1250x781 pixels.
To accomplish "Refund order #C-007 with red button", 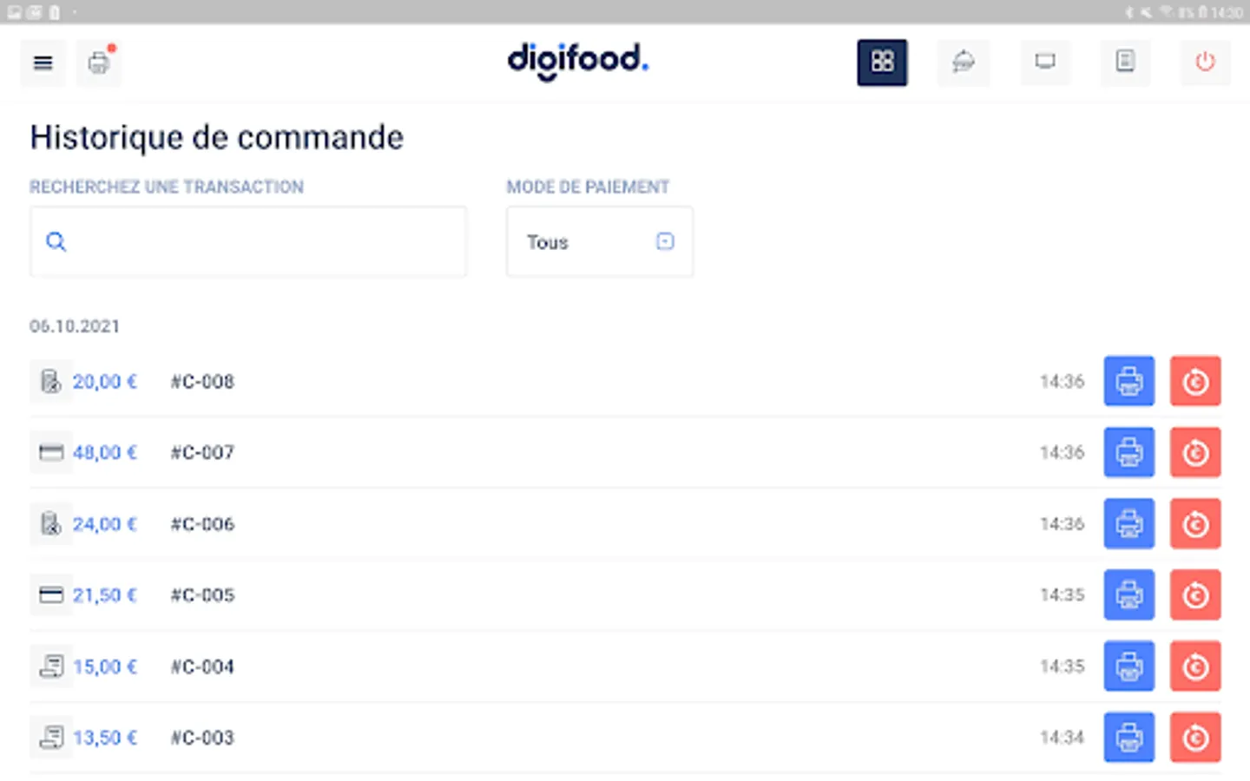I will tap(1195, 452).
